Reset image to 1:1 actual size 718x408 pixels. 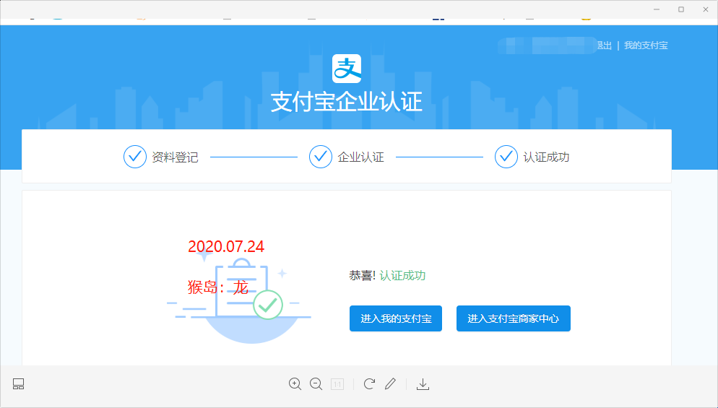(x=337, y=384)
